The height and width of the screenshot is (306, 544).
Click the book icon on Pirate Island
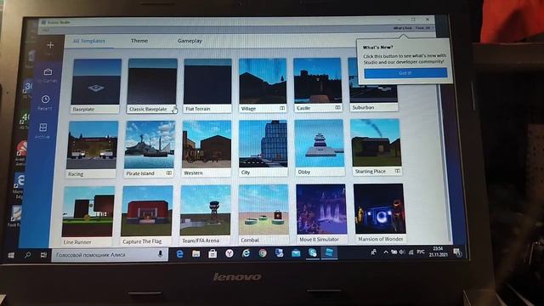pos(168,173)
